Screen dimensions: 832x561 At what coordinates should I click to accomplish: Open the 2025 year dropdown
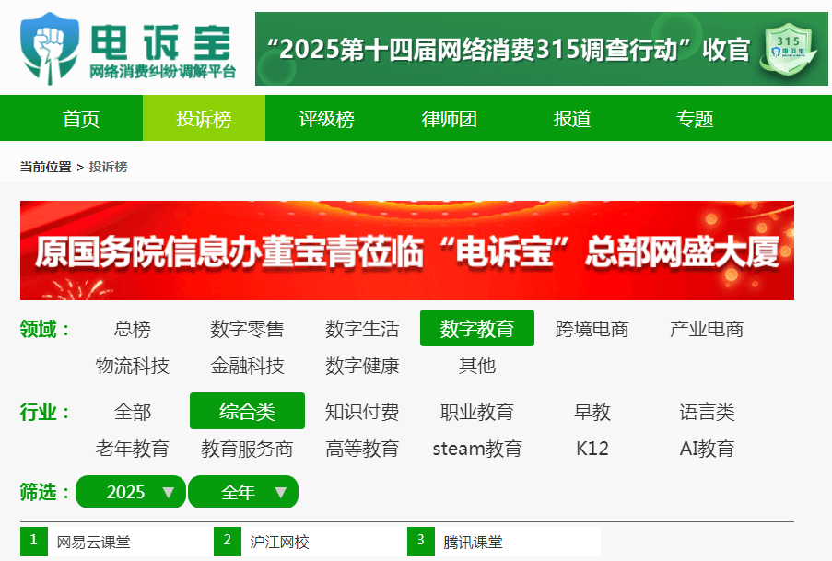coord(131,492)
